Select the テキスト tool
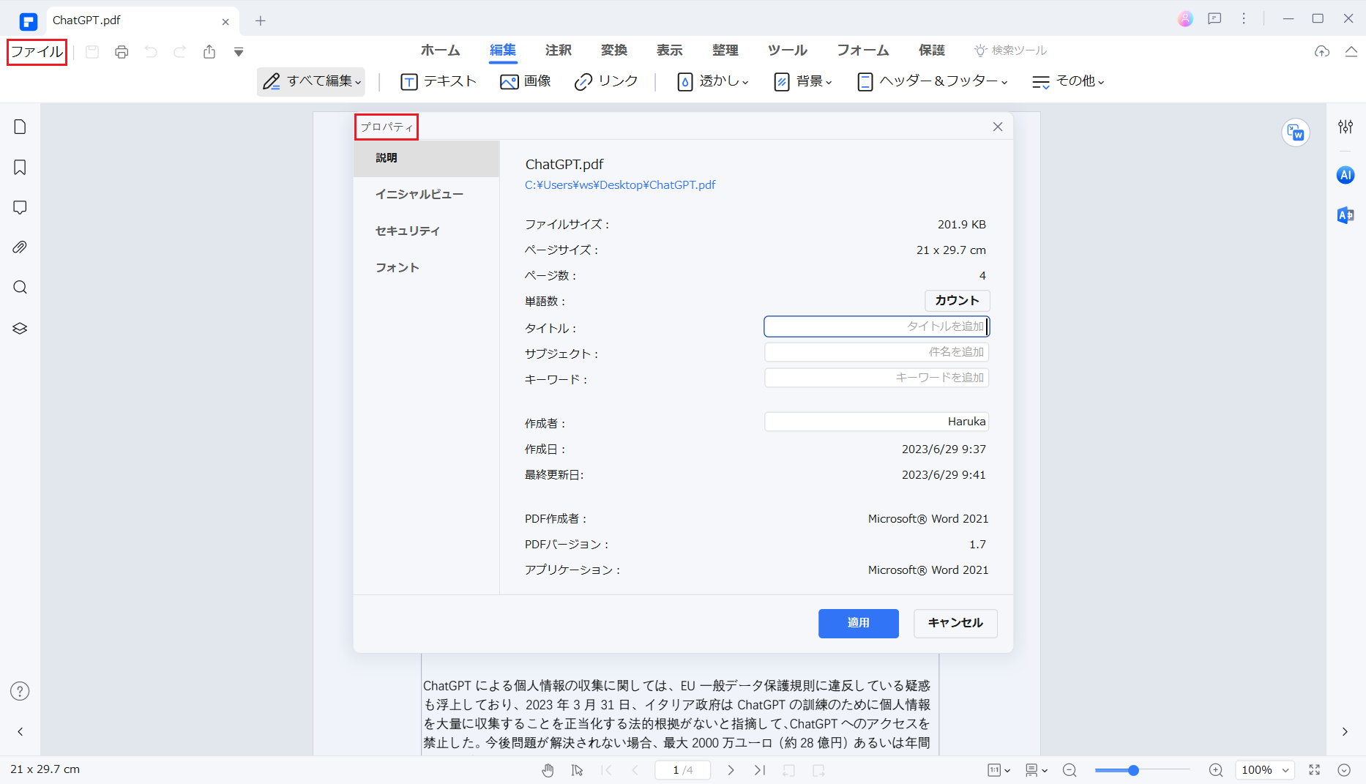 [x=438, y=81]
